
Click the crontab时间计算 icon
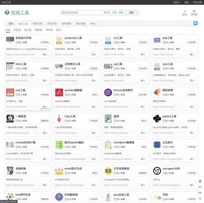tap(10, 145)
